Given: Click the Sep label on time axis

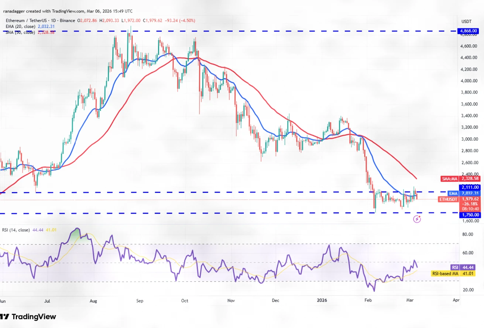Looking at the screenshot, I should [140, 300].
